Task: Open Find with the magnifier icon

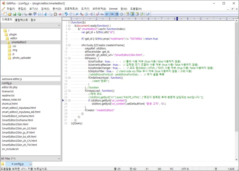Action: click(77, 14)
